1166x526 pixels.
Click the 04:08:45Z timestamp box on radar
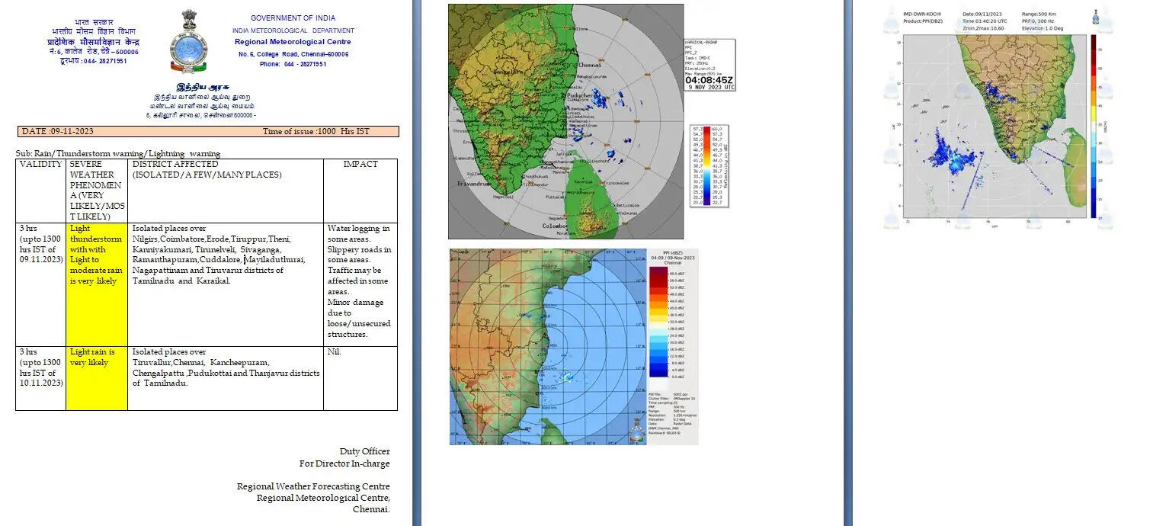coord(710,79)
